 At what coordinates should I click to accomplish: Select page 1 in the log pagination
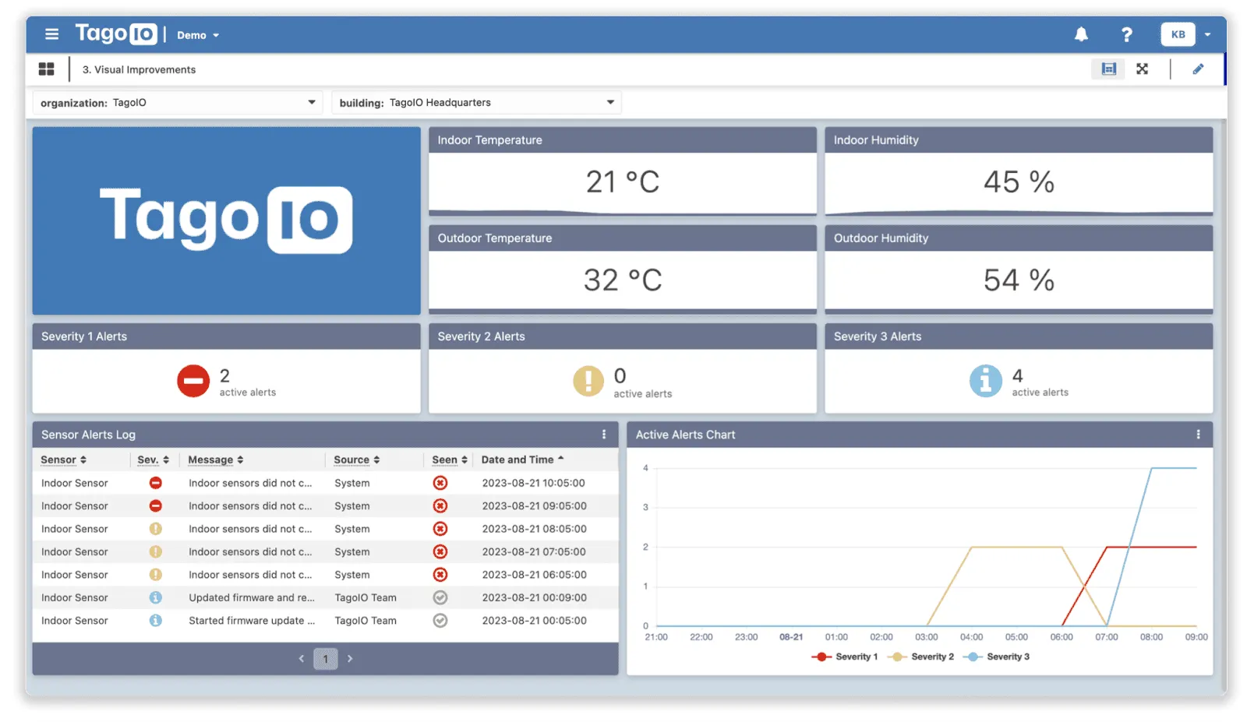[x=326, y=658]
